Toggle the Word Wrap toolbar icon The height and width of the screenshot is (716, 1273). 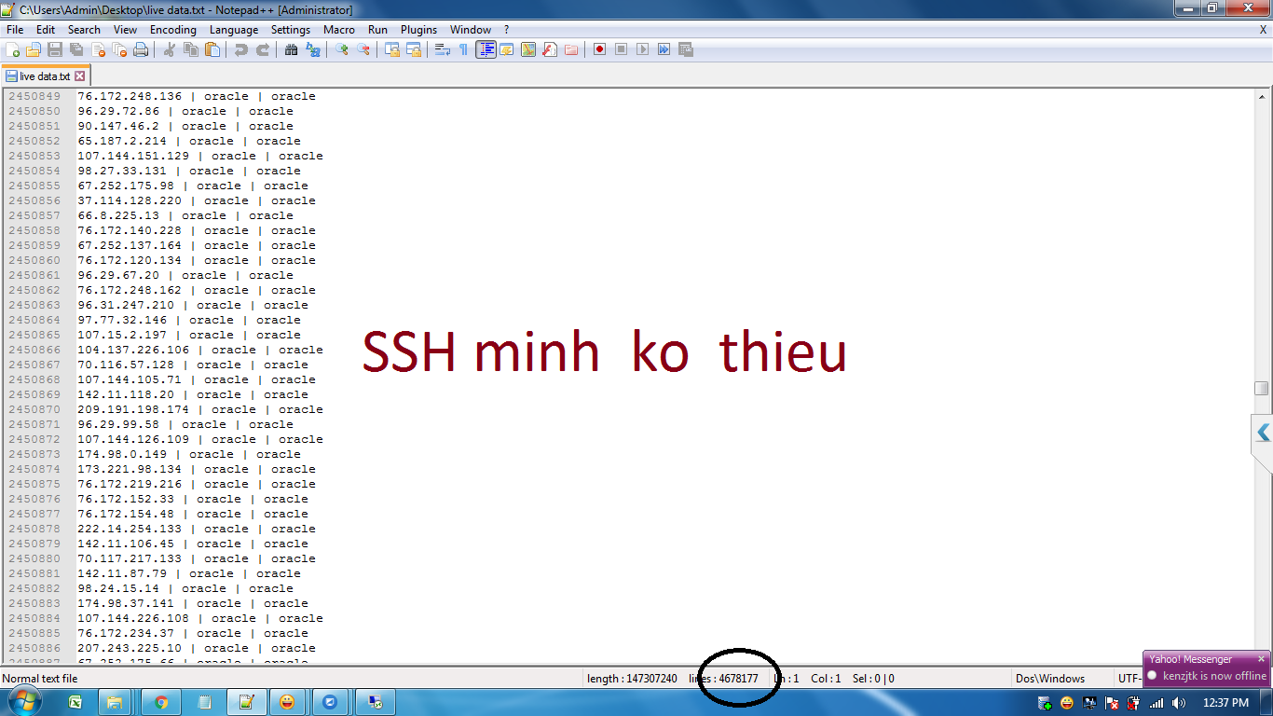[x=443, y=49]
